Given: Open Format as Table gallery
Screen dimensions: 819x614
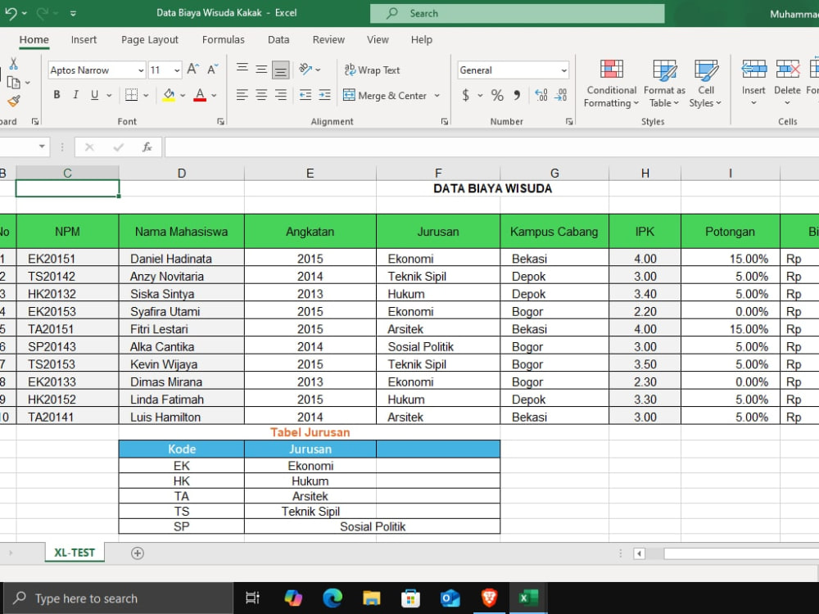Looking at the screenshot, I should [x=664, y=84].
